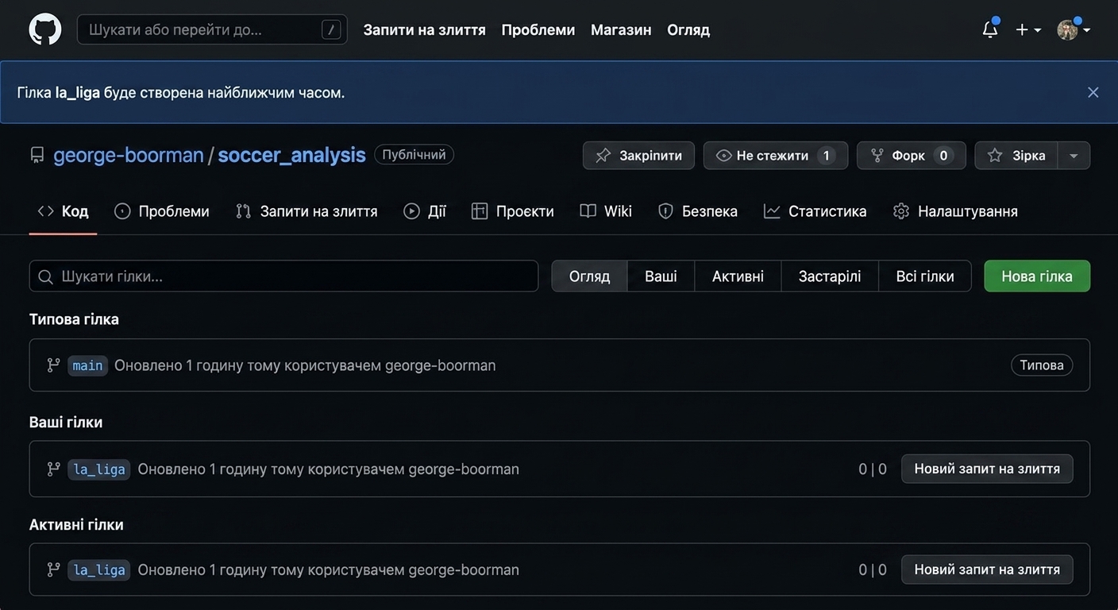Open the Проєкти tab
This screenshot has width=1118, height=610.
pos(512,211)
